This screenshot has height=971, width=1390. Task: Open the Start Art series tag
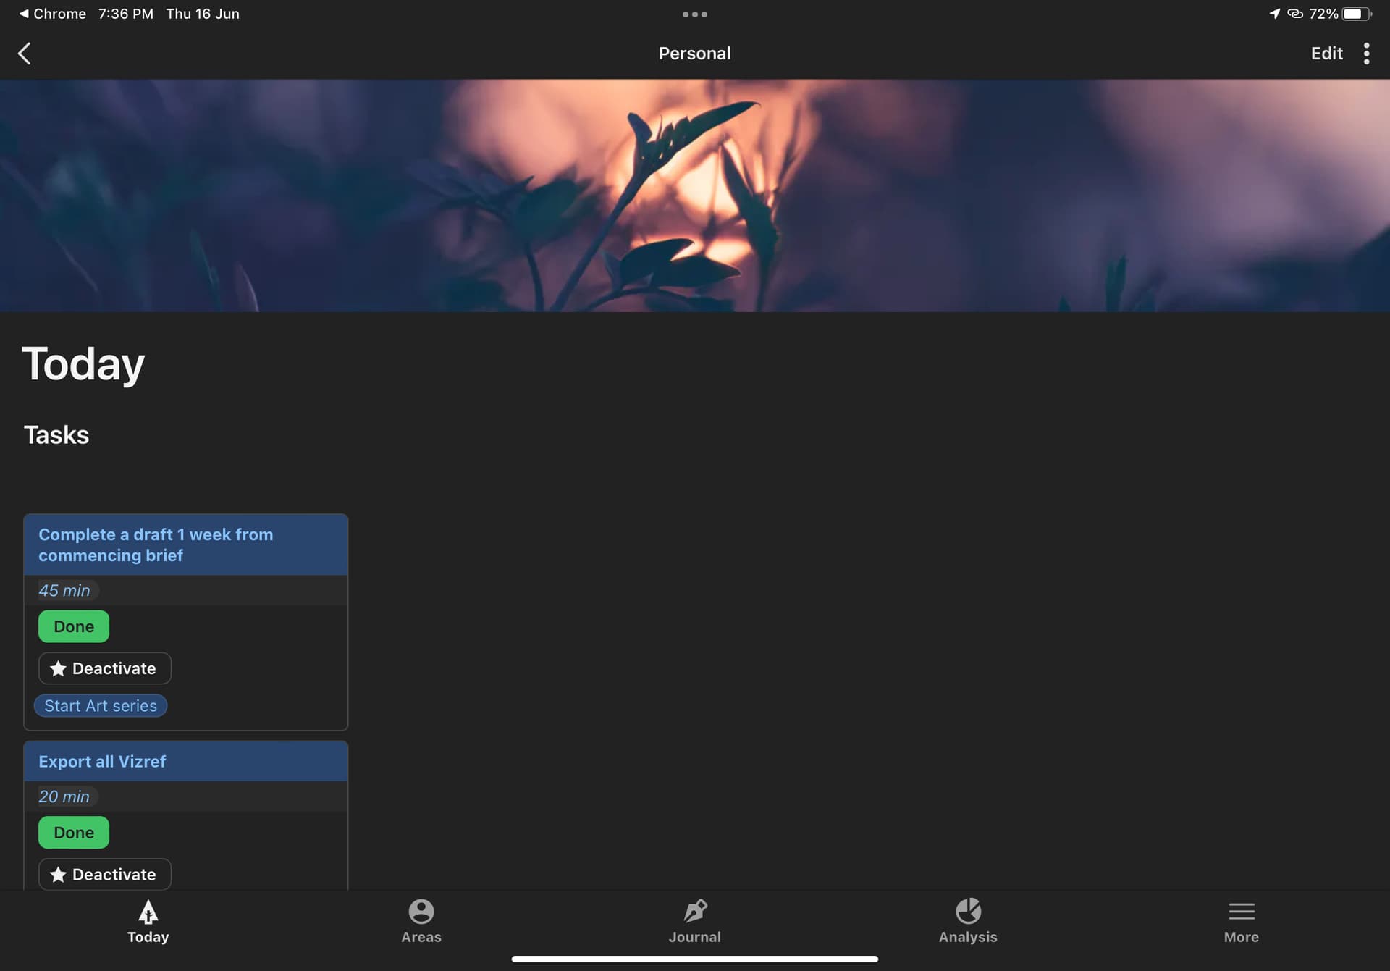[x=101, y=706]
